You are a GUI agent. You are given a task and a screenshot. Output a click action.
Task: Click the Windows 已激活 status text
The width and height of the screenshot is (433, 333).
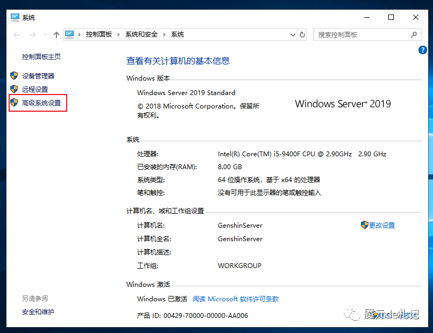[x=162, y=299]
